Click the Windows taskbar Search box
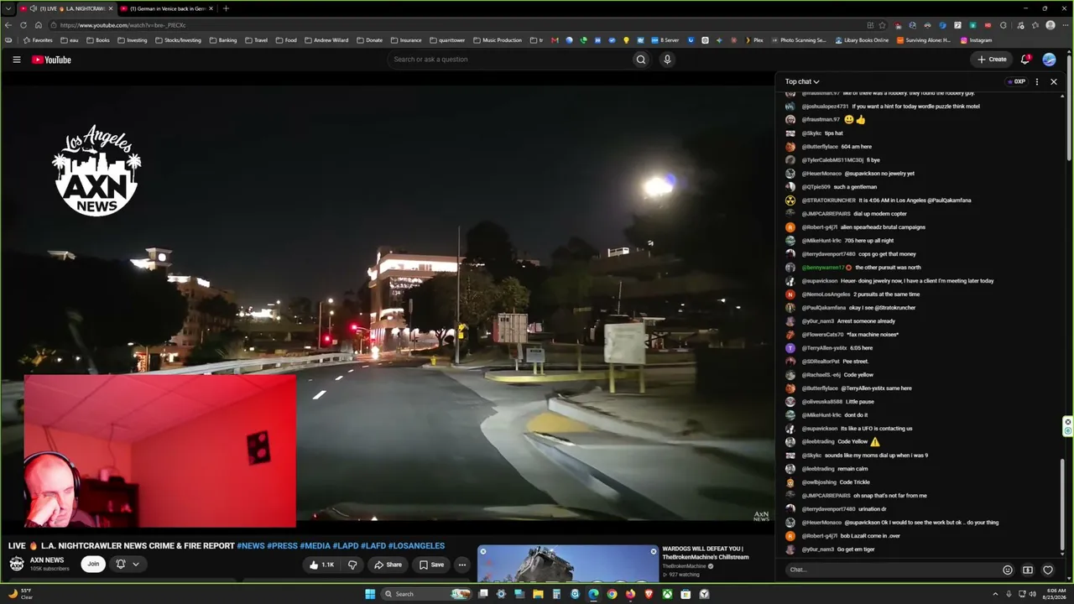This screenshot has width=1074, height=604. tap(428, 594)
